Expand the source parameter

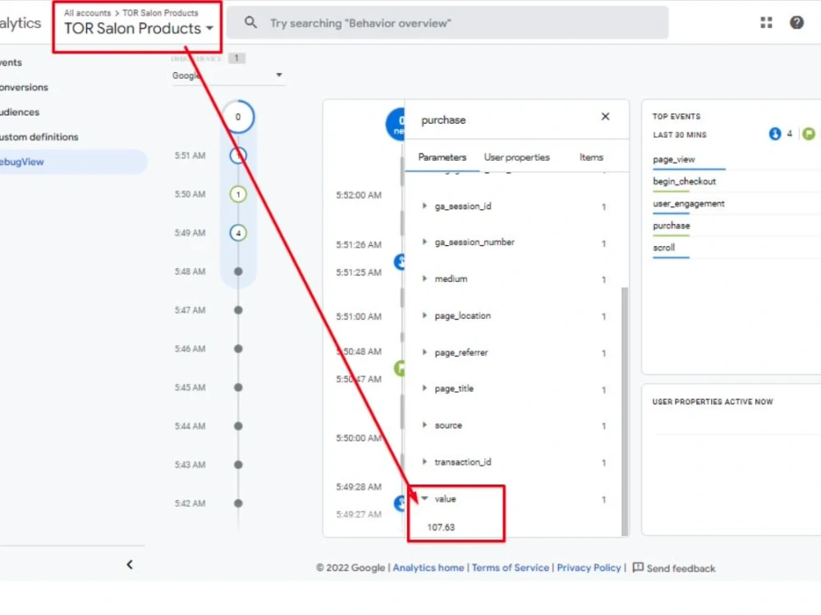[x=424, y=425]
